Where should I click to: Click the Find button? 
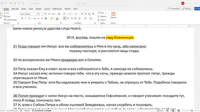[x=101, y=13]
